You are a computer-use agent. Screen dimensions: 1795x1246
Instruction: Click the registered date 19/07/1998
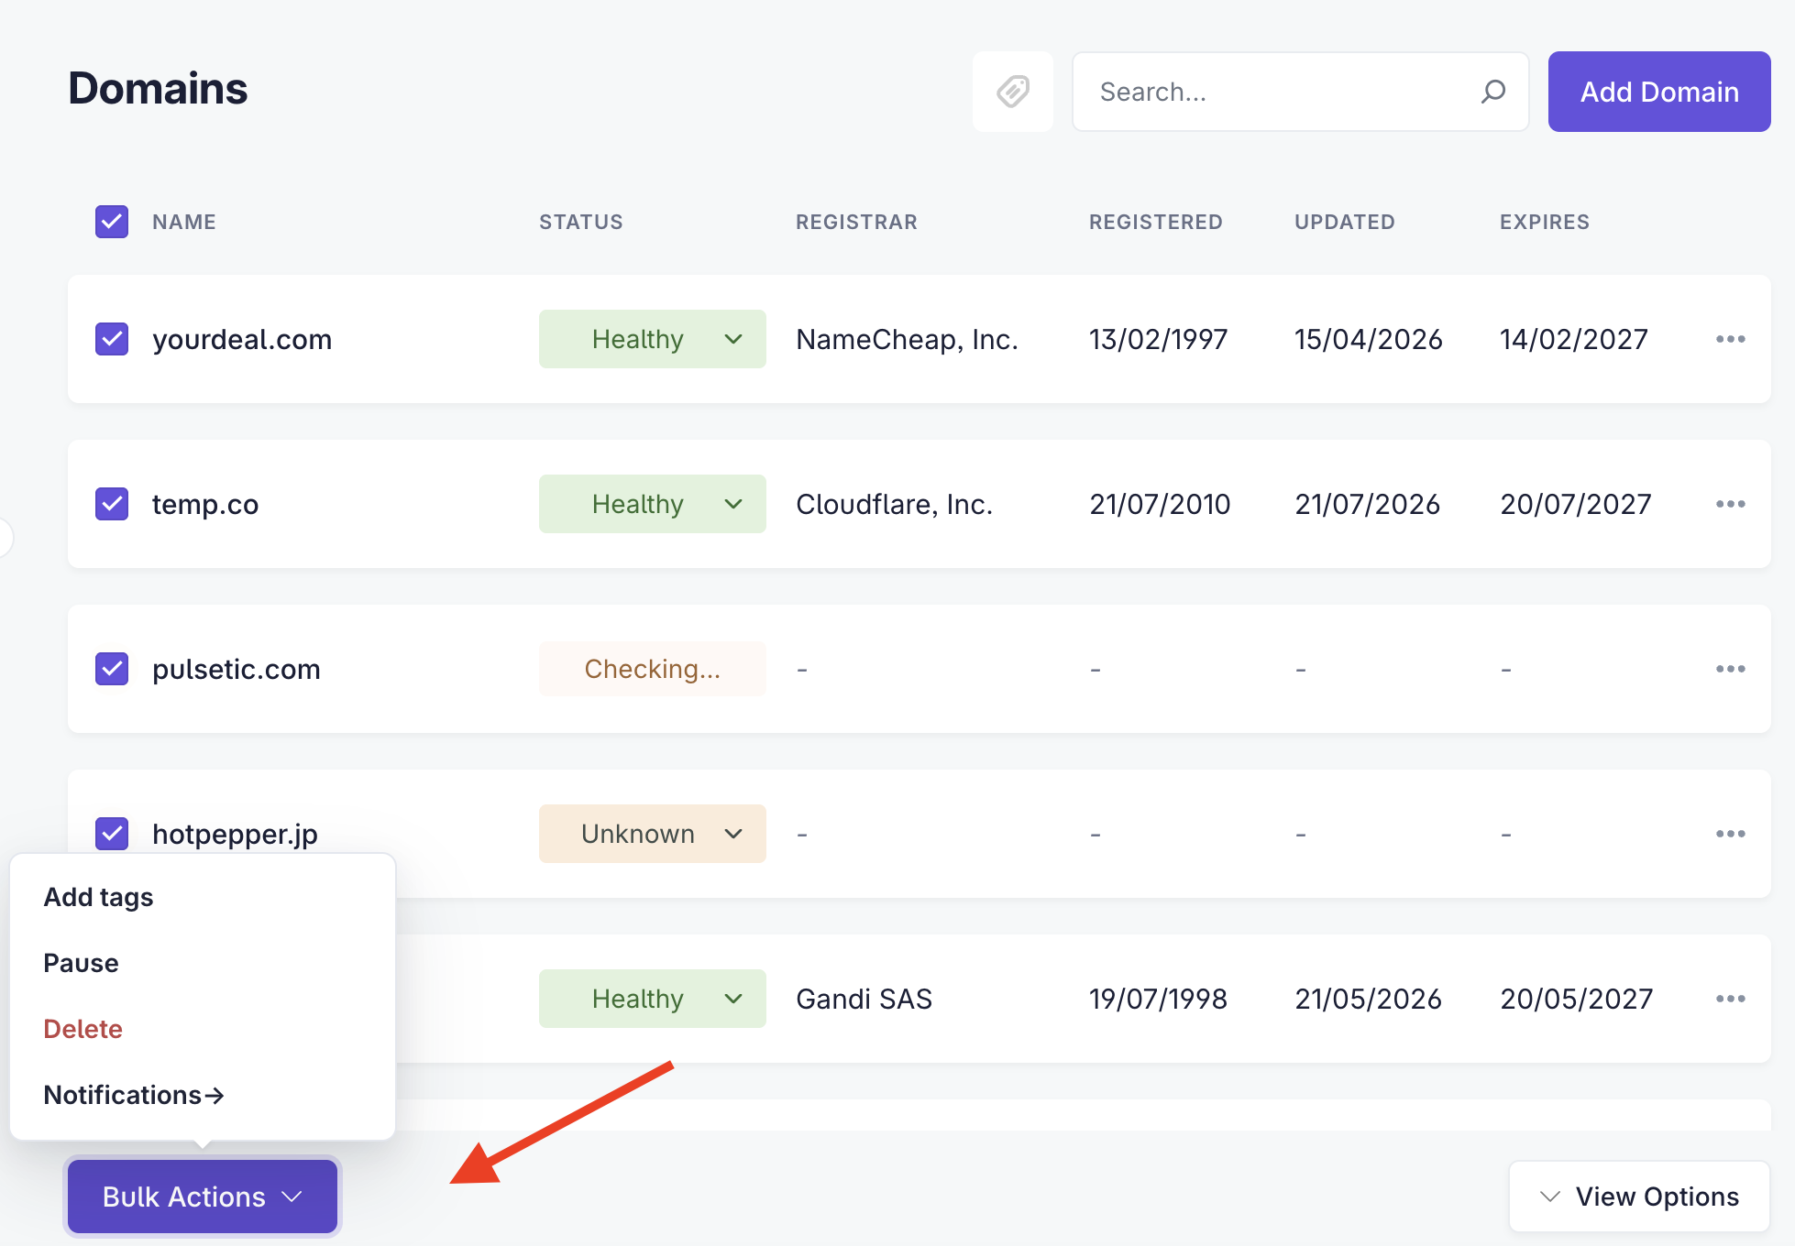point(1159,999)
